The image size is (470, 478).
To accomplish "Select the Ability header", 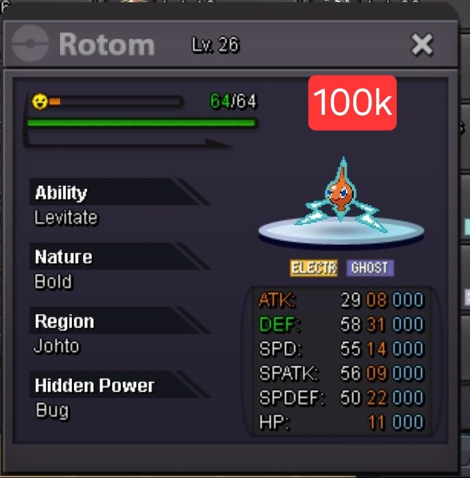I will coord(119,191).
